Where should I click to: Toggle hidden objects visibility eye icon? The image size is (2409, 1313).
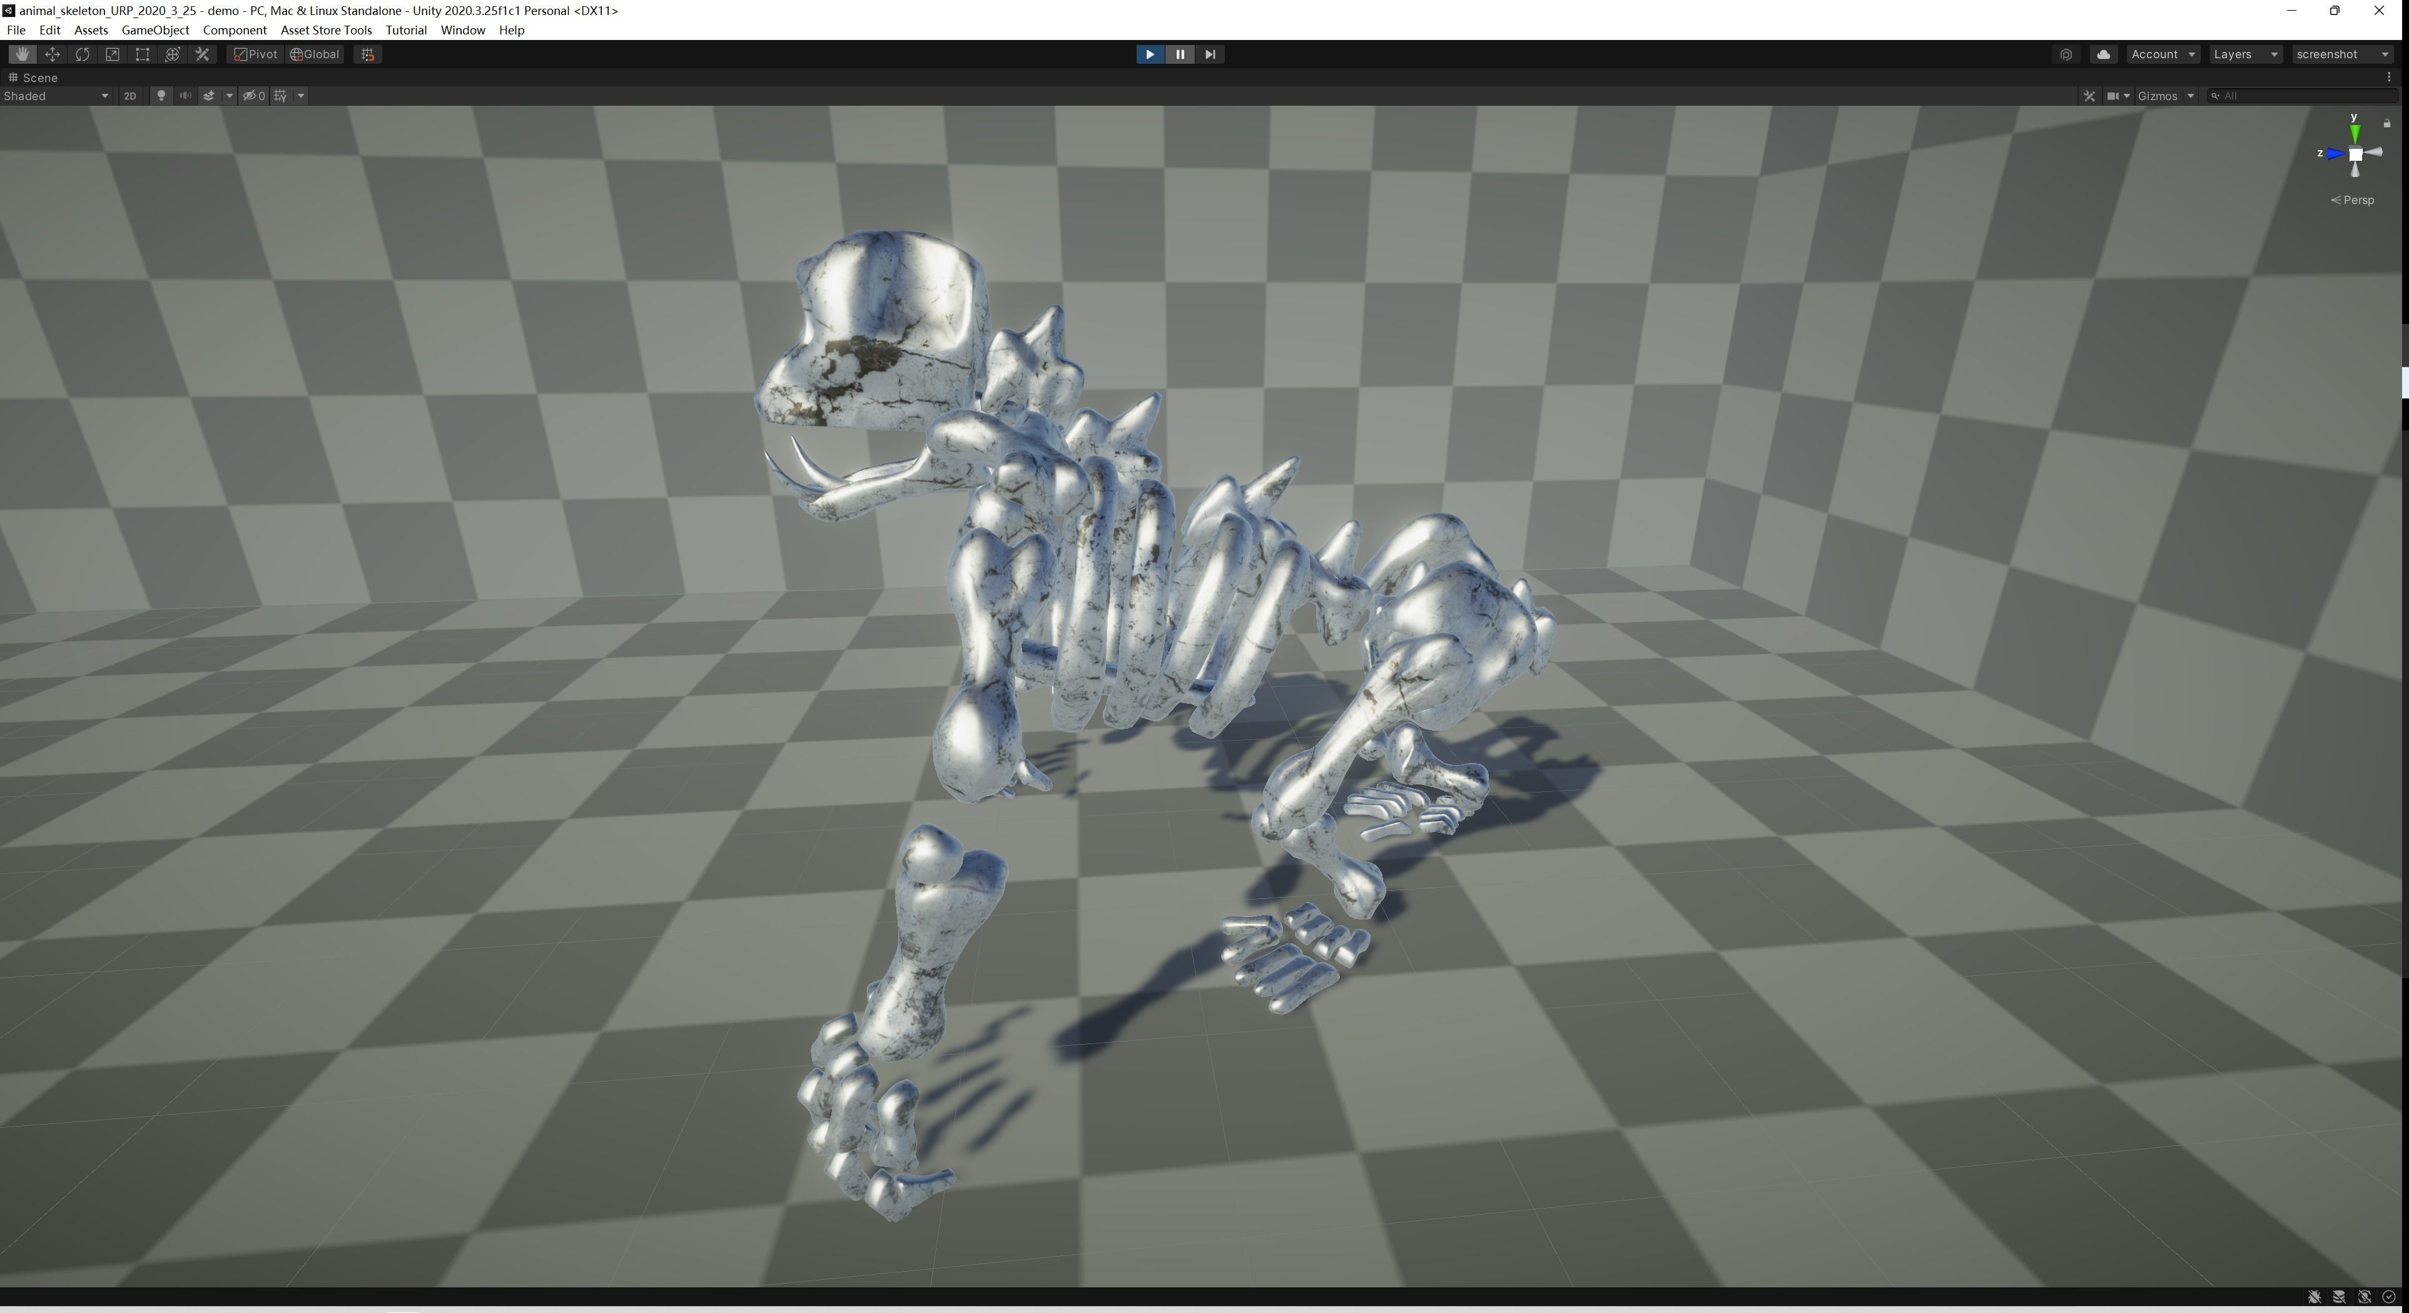255,95
